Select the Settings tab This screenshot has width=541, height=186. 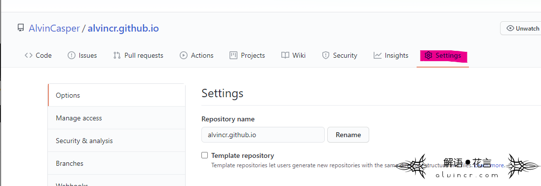[443, 56]
